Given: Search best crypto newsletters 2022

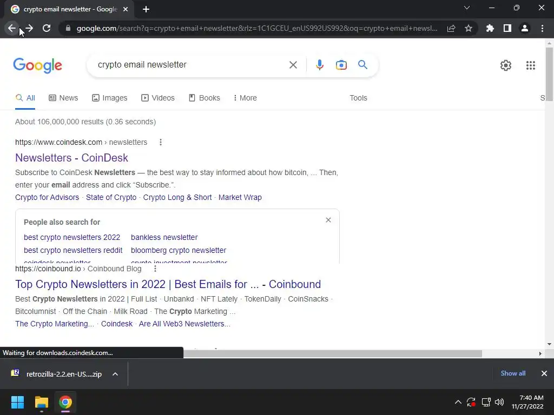Looking at the screenshot, I should 72,237.
